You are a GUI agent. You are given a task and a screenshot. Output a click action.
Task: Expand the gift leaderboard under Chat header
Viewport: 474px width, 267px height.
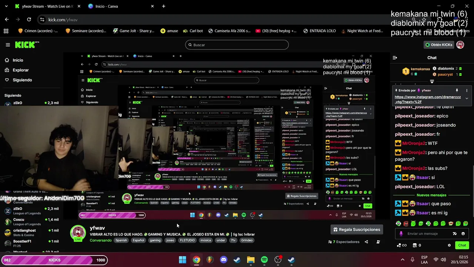pyautogui.click(x=432, y=81)
